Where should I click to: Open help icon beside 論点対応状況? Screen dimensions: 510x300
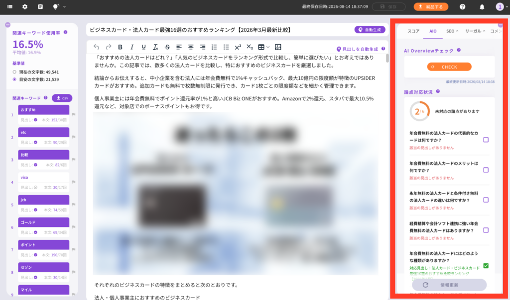click(x=438, y=91)
